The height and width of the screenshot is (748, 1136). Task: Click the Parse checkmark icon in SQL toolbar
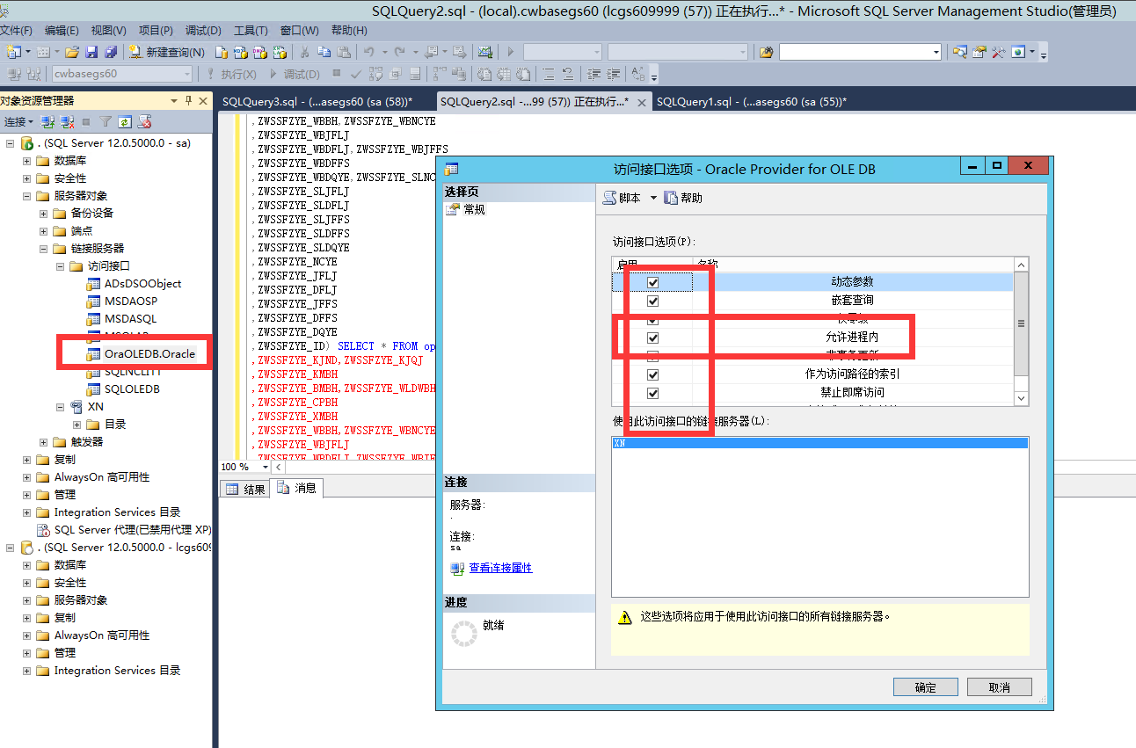(356, 75)
